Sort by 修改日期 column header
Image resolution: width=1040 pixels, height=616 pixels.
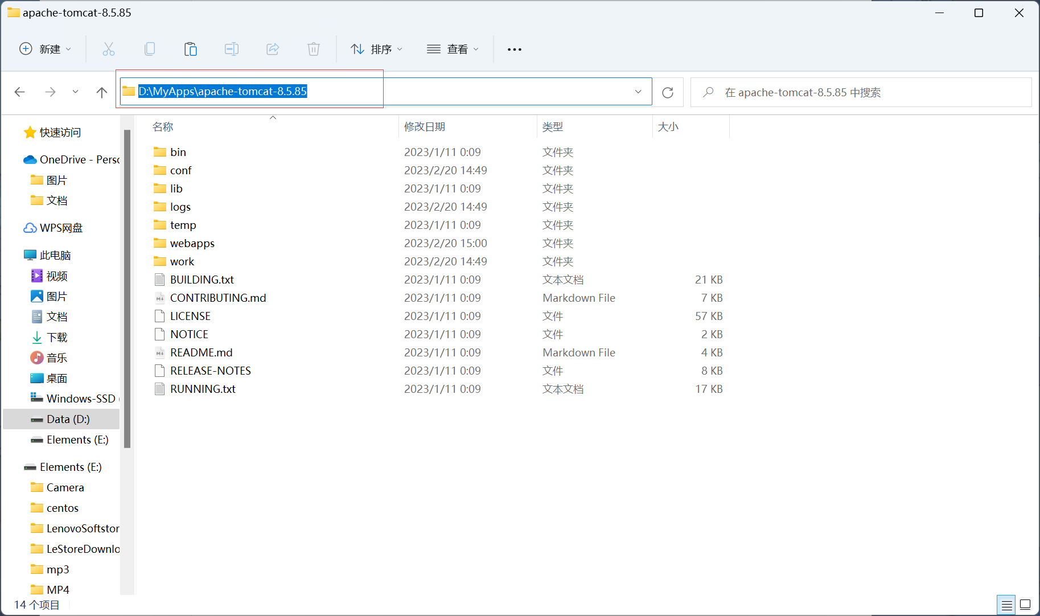425,127
